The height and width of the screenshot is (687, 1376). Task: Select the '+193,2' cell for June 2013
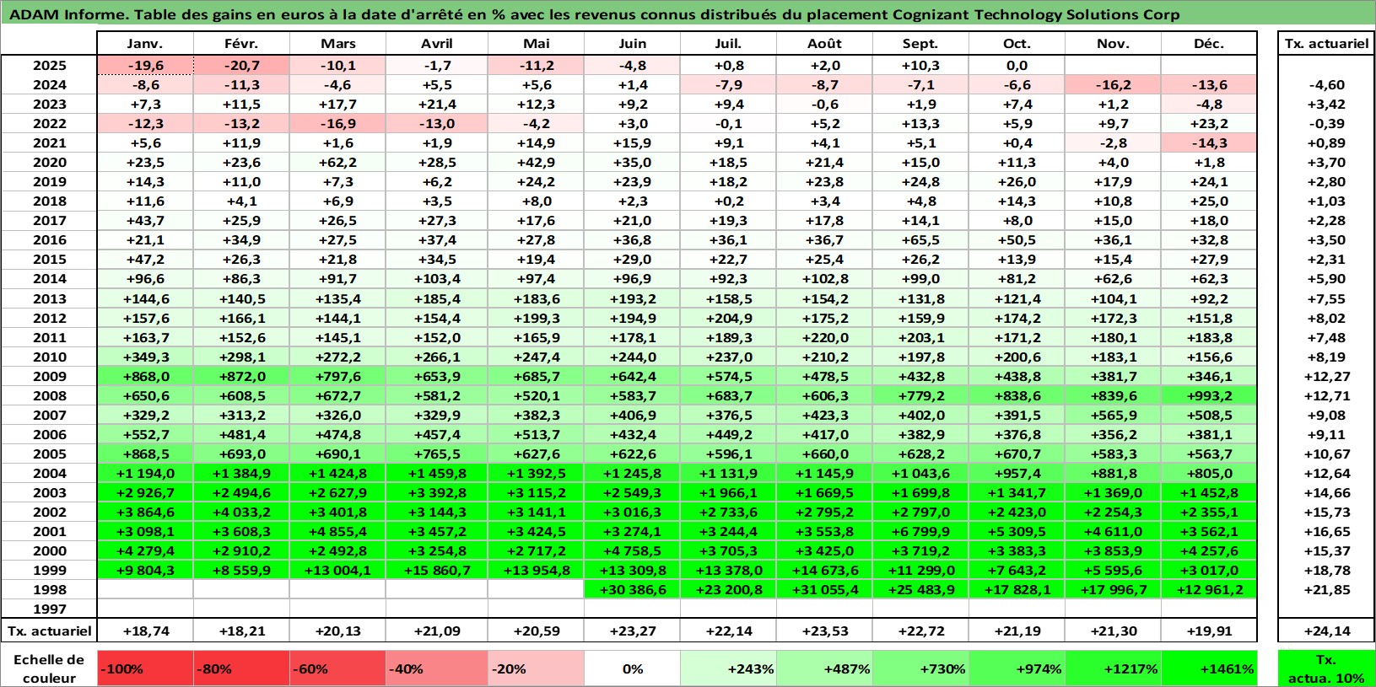tap(632, 298)
